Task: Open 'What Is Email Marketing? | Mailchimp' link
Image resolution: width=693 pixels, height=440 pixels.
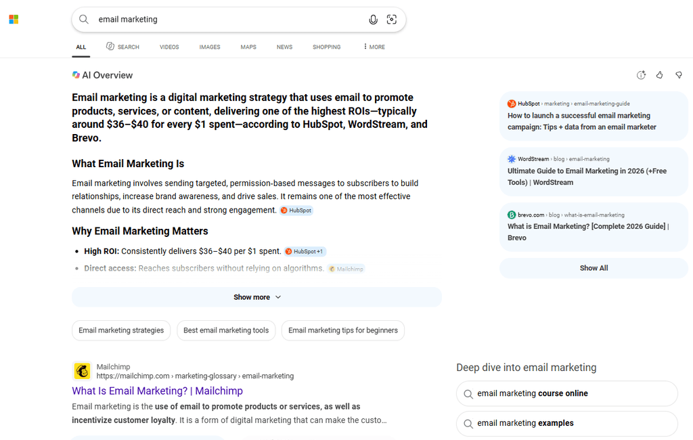Action: tap(157, 391)
